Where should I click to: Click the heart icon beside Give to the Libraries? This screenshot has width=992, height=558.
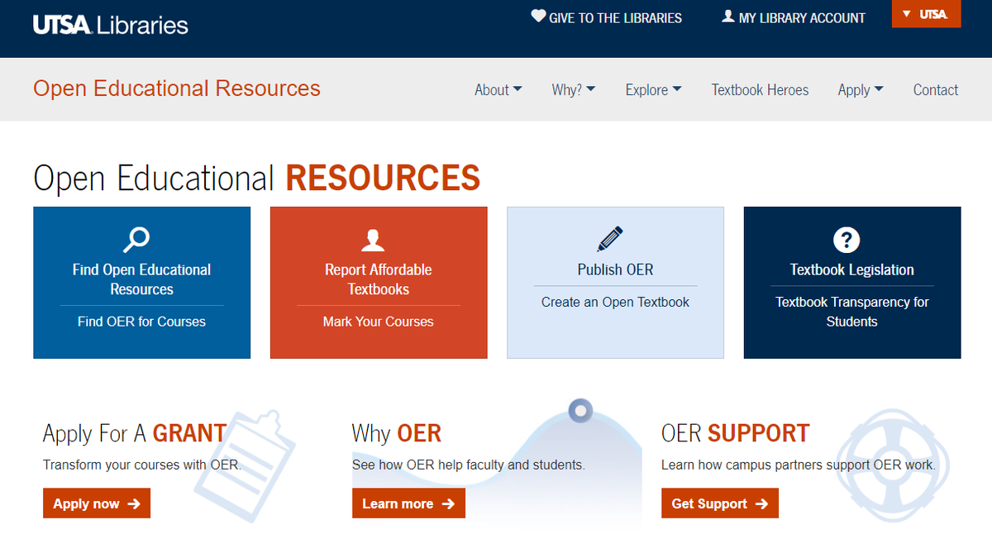point(538,17)
